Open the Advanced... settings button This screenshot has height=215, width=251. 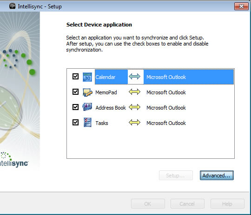217,176
